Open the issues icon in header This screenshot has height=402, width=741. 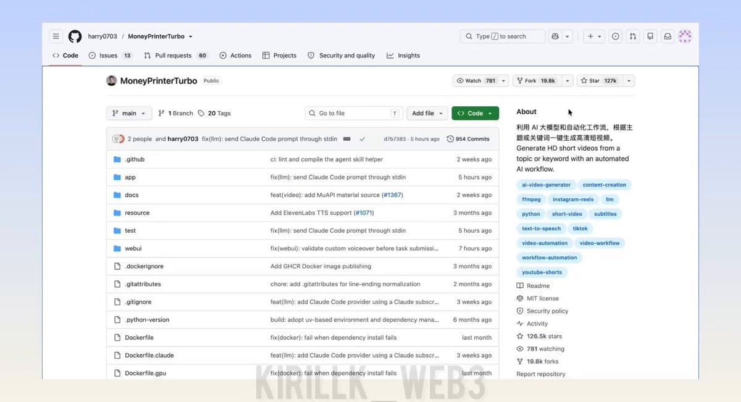(616, 36)
